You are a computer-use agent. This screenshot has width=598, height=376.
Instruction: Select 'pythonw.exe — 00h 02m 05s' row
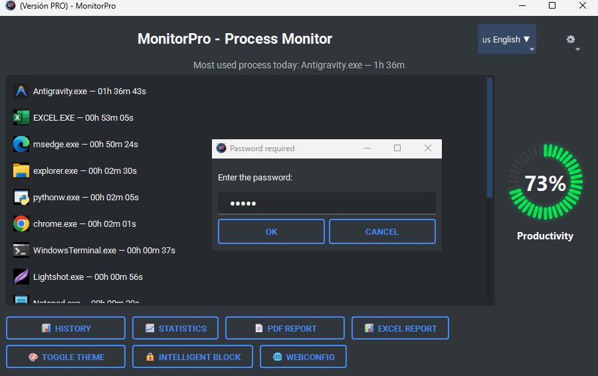click(248, 197)
